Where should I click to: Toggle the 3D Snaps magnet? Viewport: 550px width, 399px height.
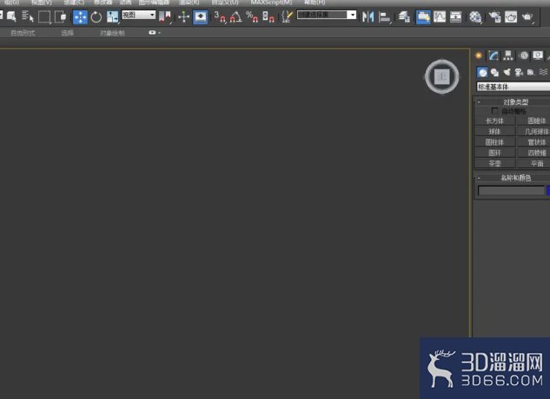click(x=220, y=16)
